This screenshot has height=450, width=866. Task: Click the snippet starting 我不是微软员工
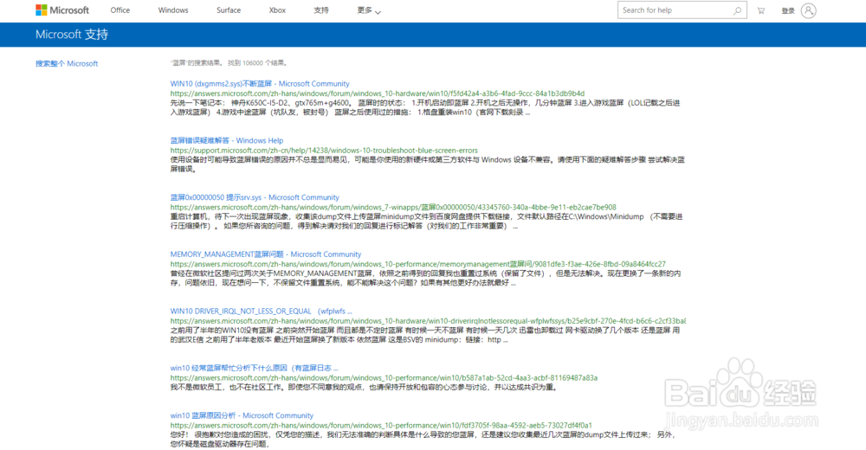(365, 387)
